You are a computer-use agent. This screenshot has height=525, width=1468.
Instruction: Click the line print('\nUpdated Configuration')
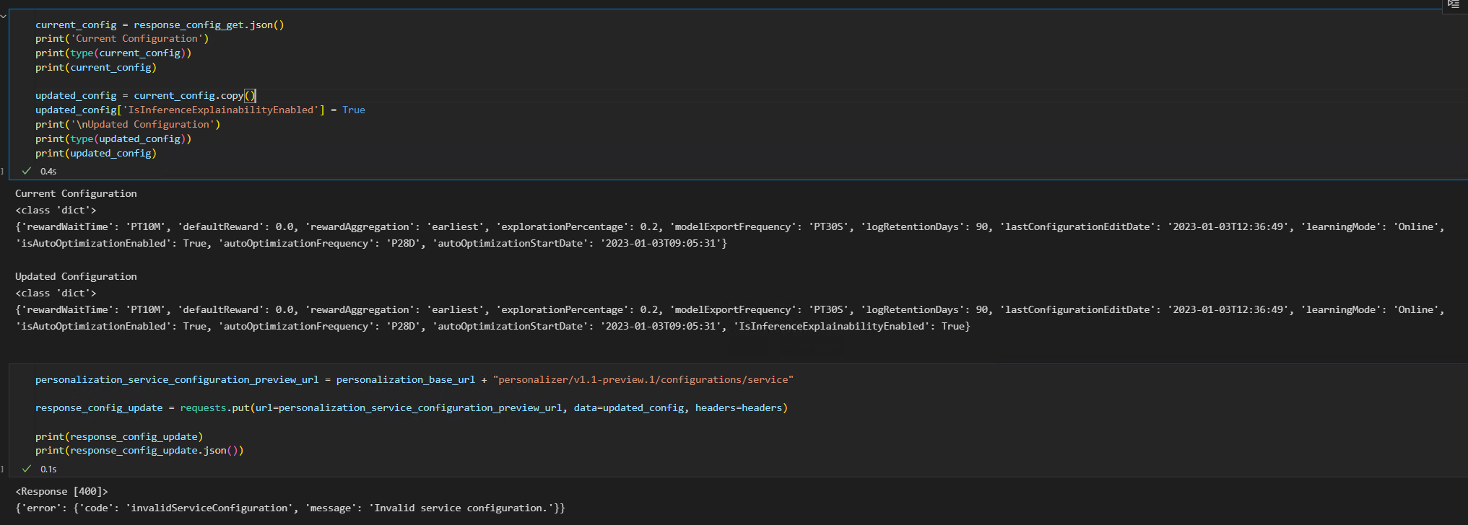(x=128, y=125)
